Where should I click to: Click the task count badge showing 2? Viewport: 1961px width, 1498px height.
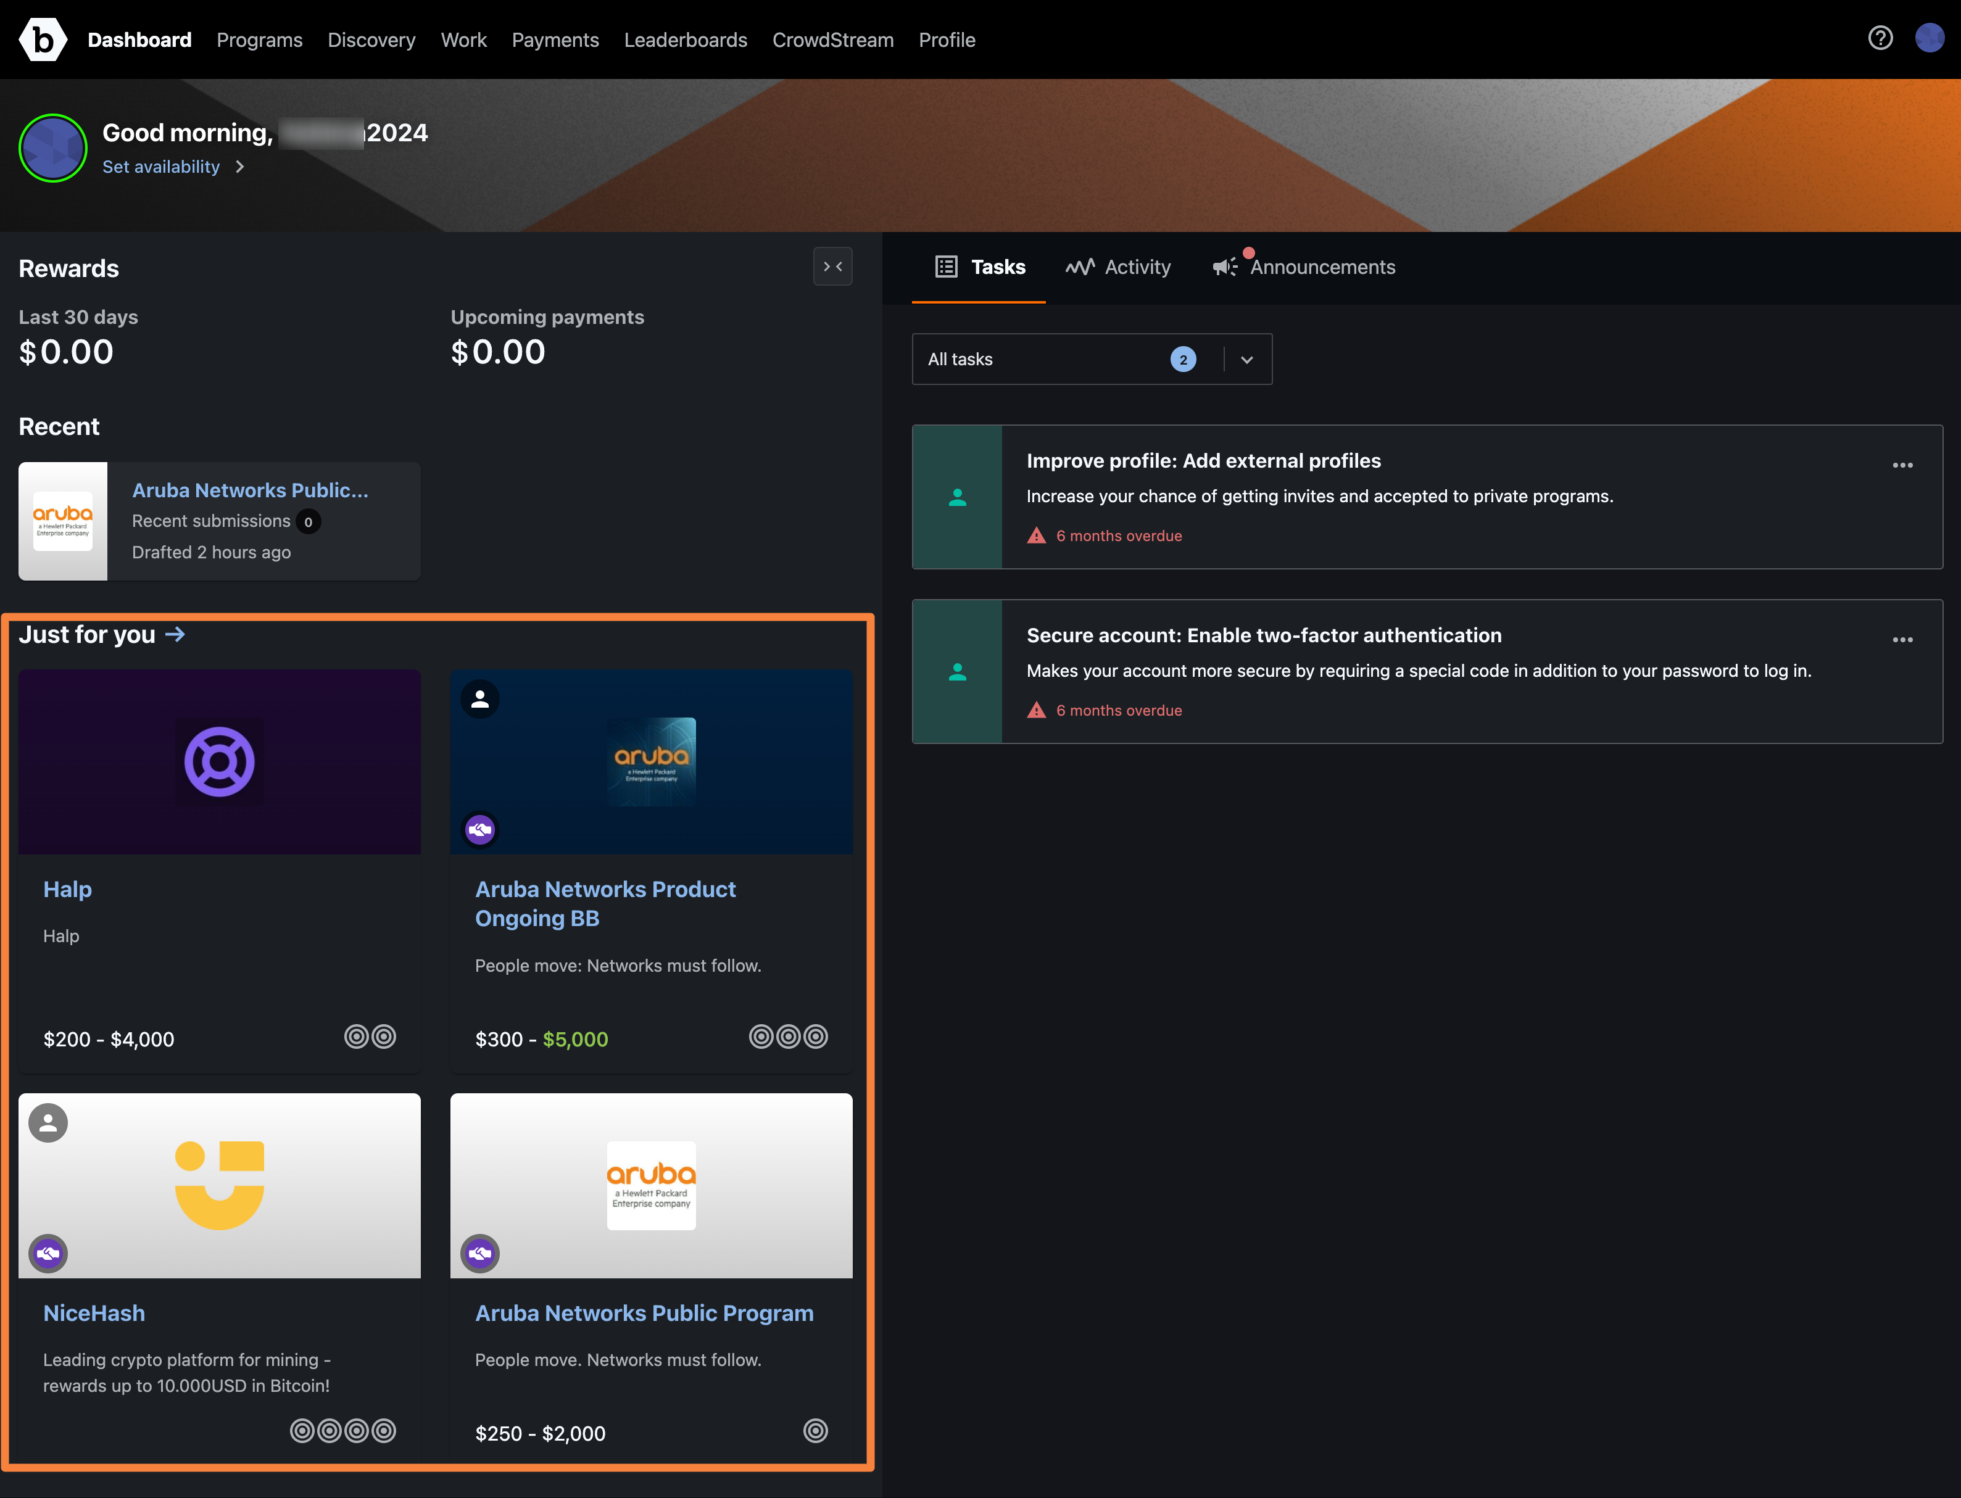[1184, 359]
